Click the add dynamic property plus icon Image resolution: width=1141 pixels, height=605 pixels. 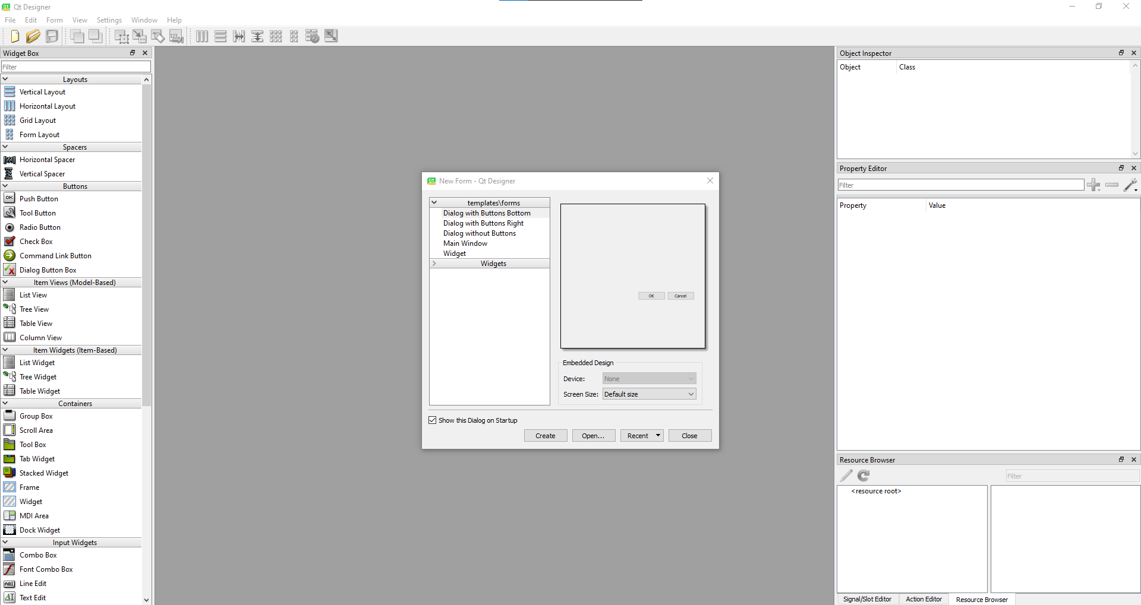pyautogui.click(x=1093, y=185)
